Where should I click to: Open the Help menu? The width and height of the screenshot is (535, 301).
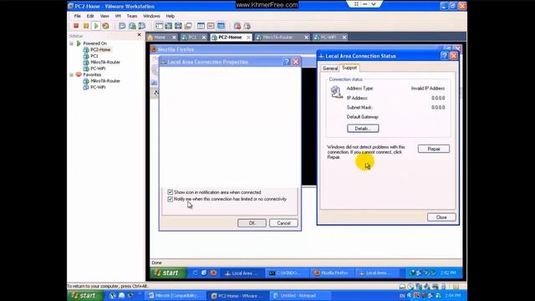171,16
